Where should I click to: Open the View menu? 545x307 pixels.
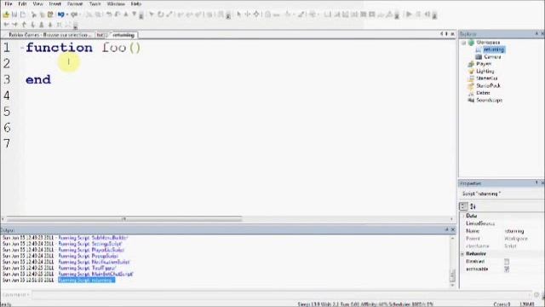tap(37, 3)
